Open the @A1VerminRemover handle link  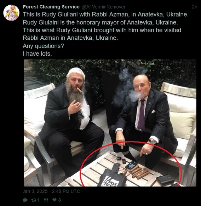pyautogui.click(x=104, y=7)
